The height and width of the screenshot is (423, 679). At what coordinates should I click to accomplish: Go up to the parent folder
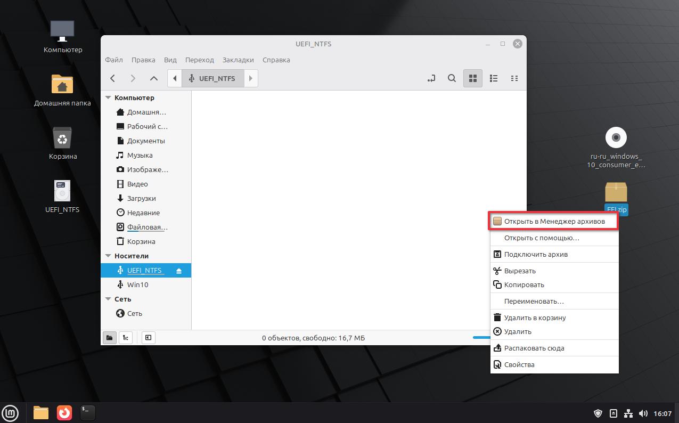click(153, 78)
